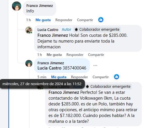
Task: Click Compartir under Lucia's cuotas reply
Action: click(x=96, y=55)
